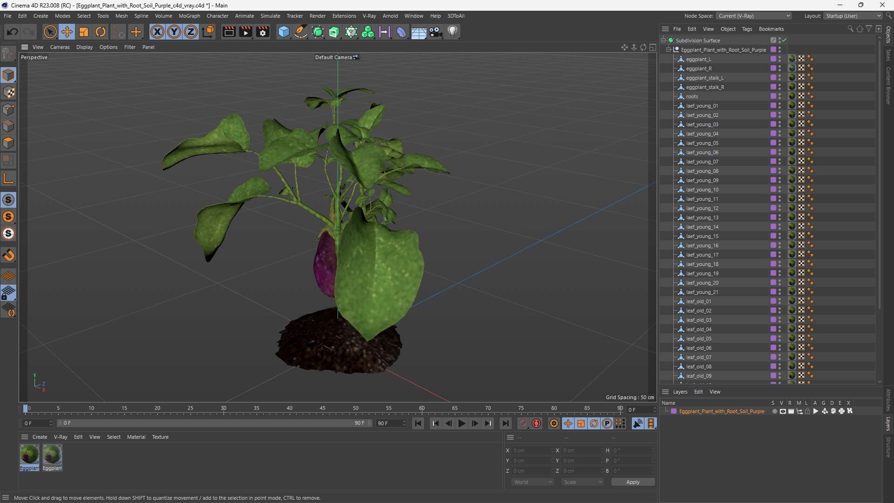The height and width of the screenshot is (503, 894).
Task: Click Bookmarks in Object Manager
Action: [x=771, y=29]
